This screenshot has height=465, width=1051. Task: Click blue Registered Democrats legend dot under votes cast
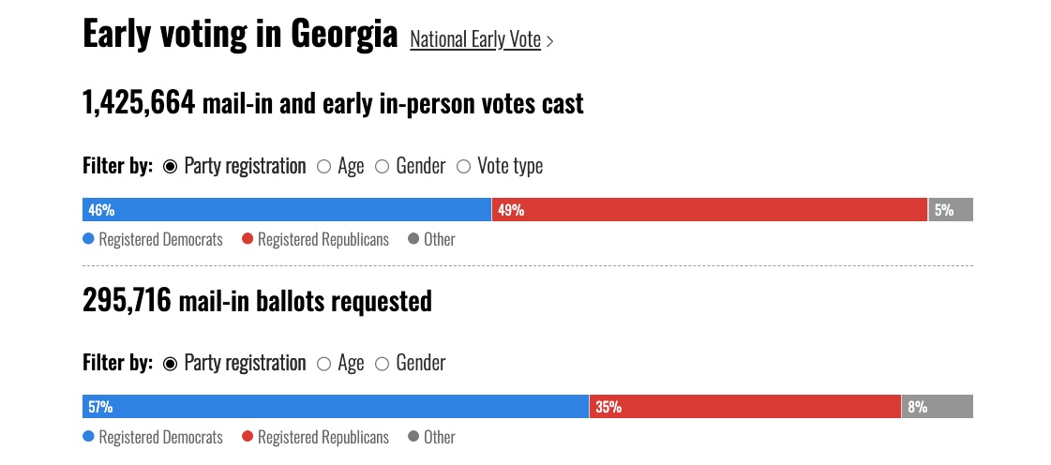point(89,239)
